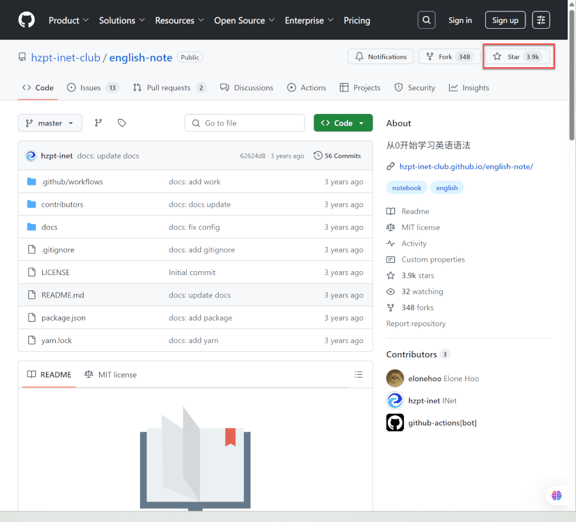This screenshot has width=576, height=522.
Task: View branches using the branch icon
Action: pyautogui.click(x=98, y=123)
